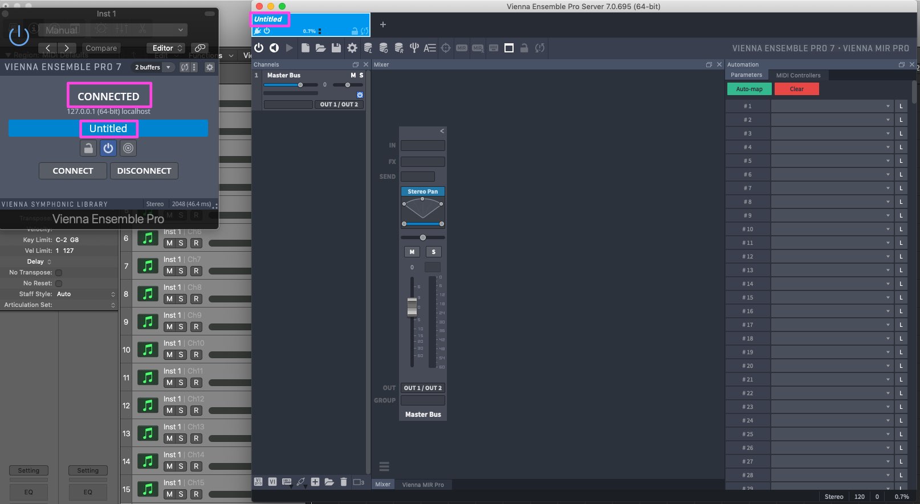Image resolution: width=920 pixels, height=504 pixels.
Task: Click the database R icon in toolbar
Action: click(399, 48)
